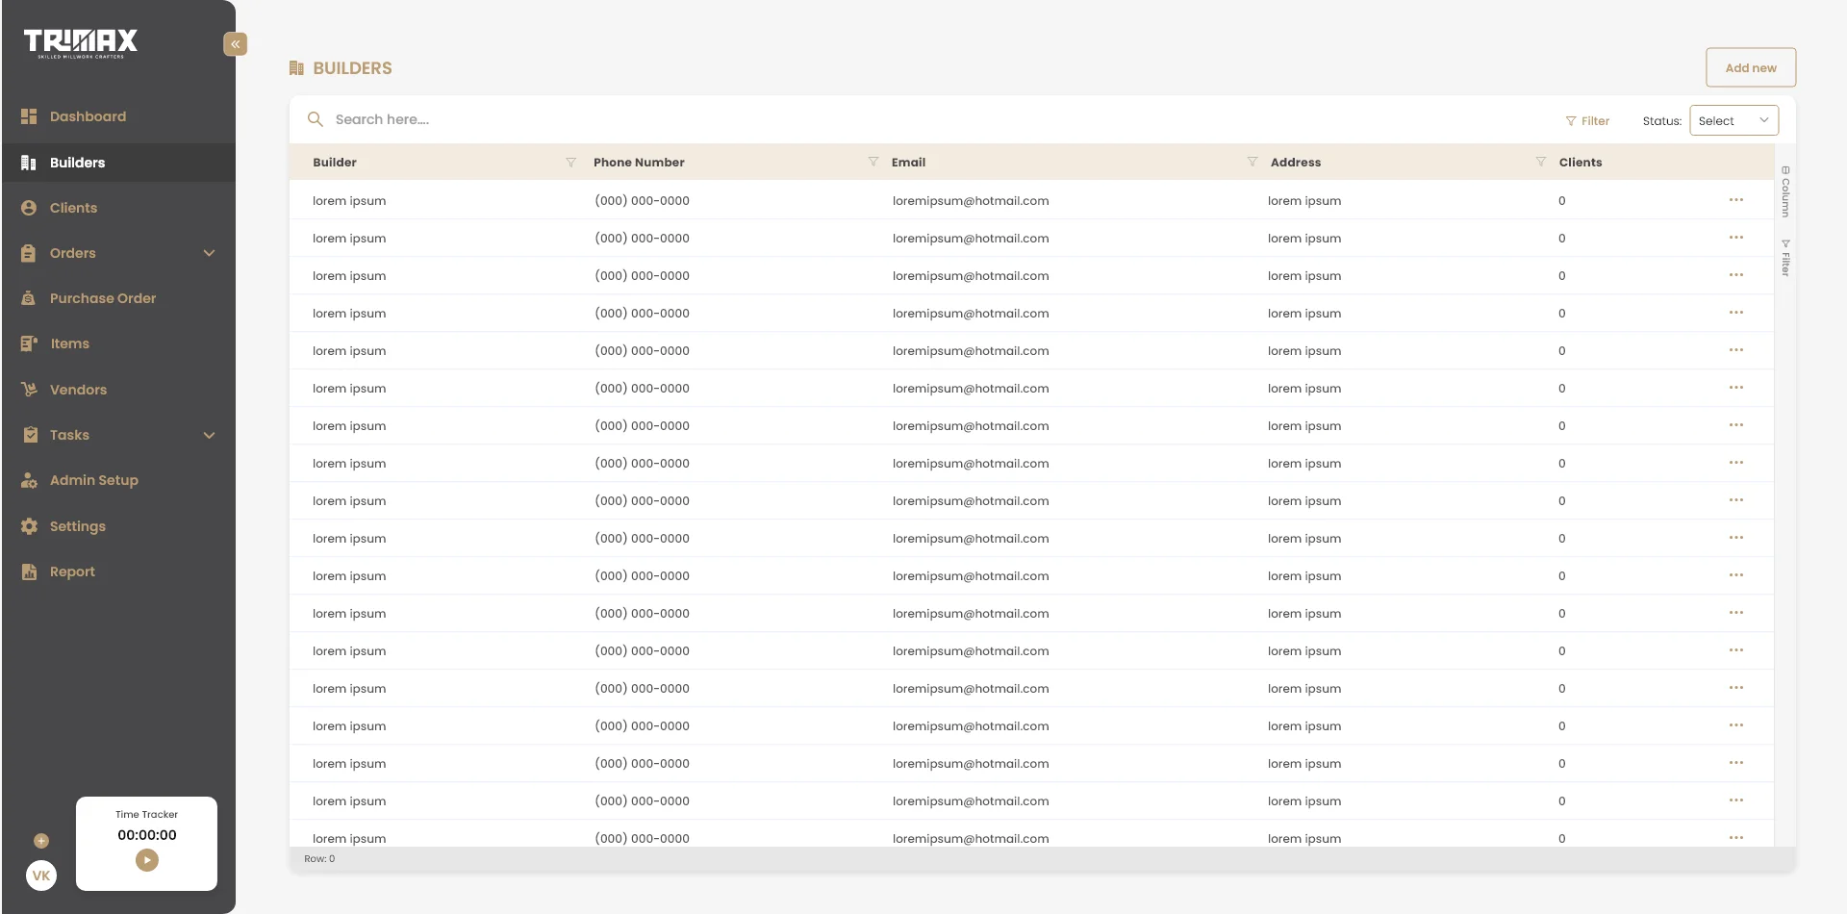Click the Builder column filter icon
The image size is (1847, 914).
tap(570, 163)
